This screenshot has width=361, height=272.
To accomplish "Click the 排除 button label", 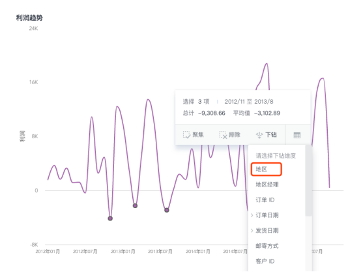I will [235, 134].
